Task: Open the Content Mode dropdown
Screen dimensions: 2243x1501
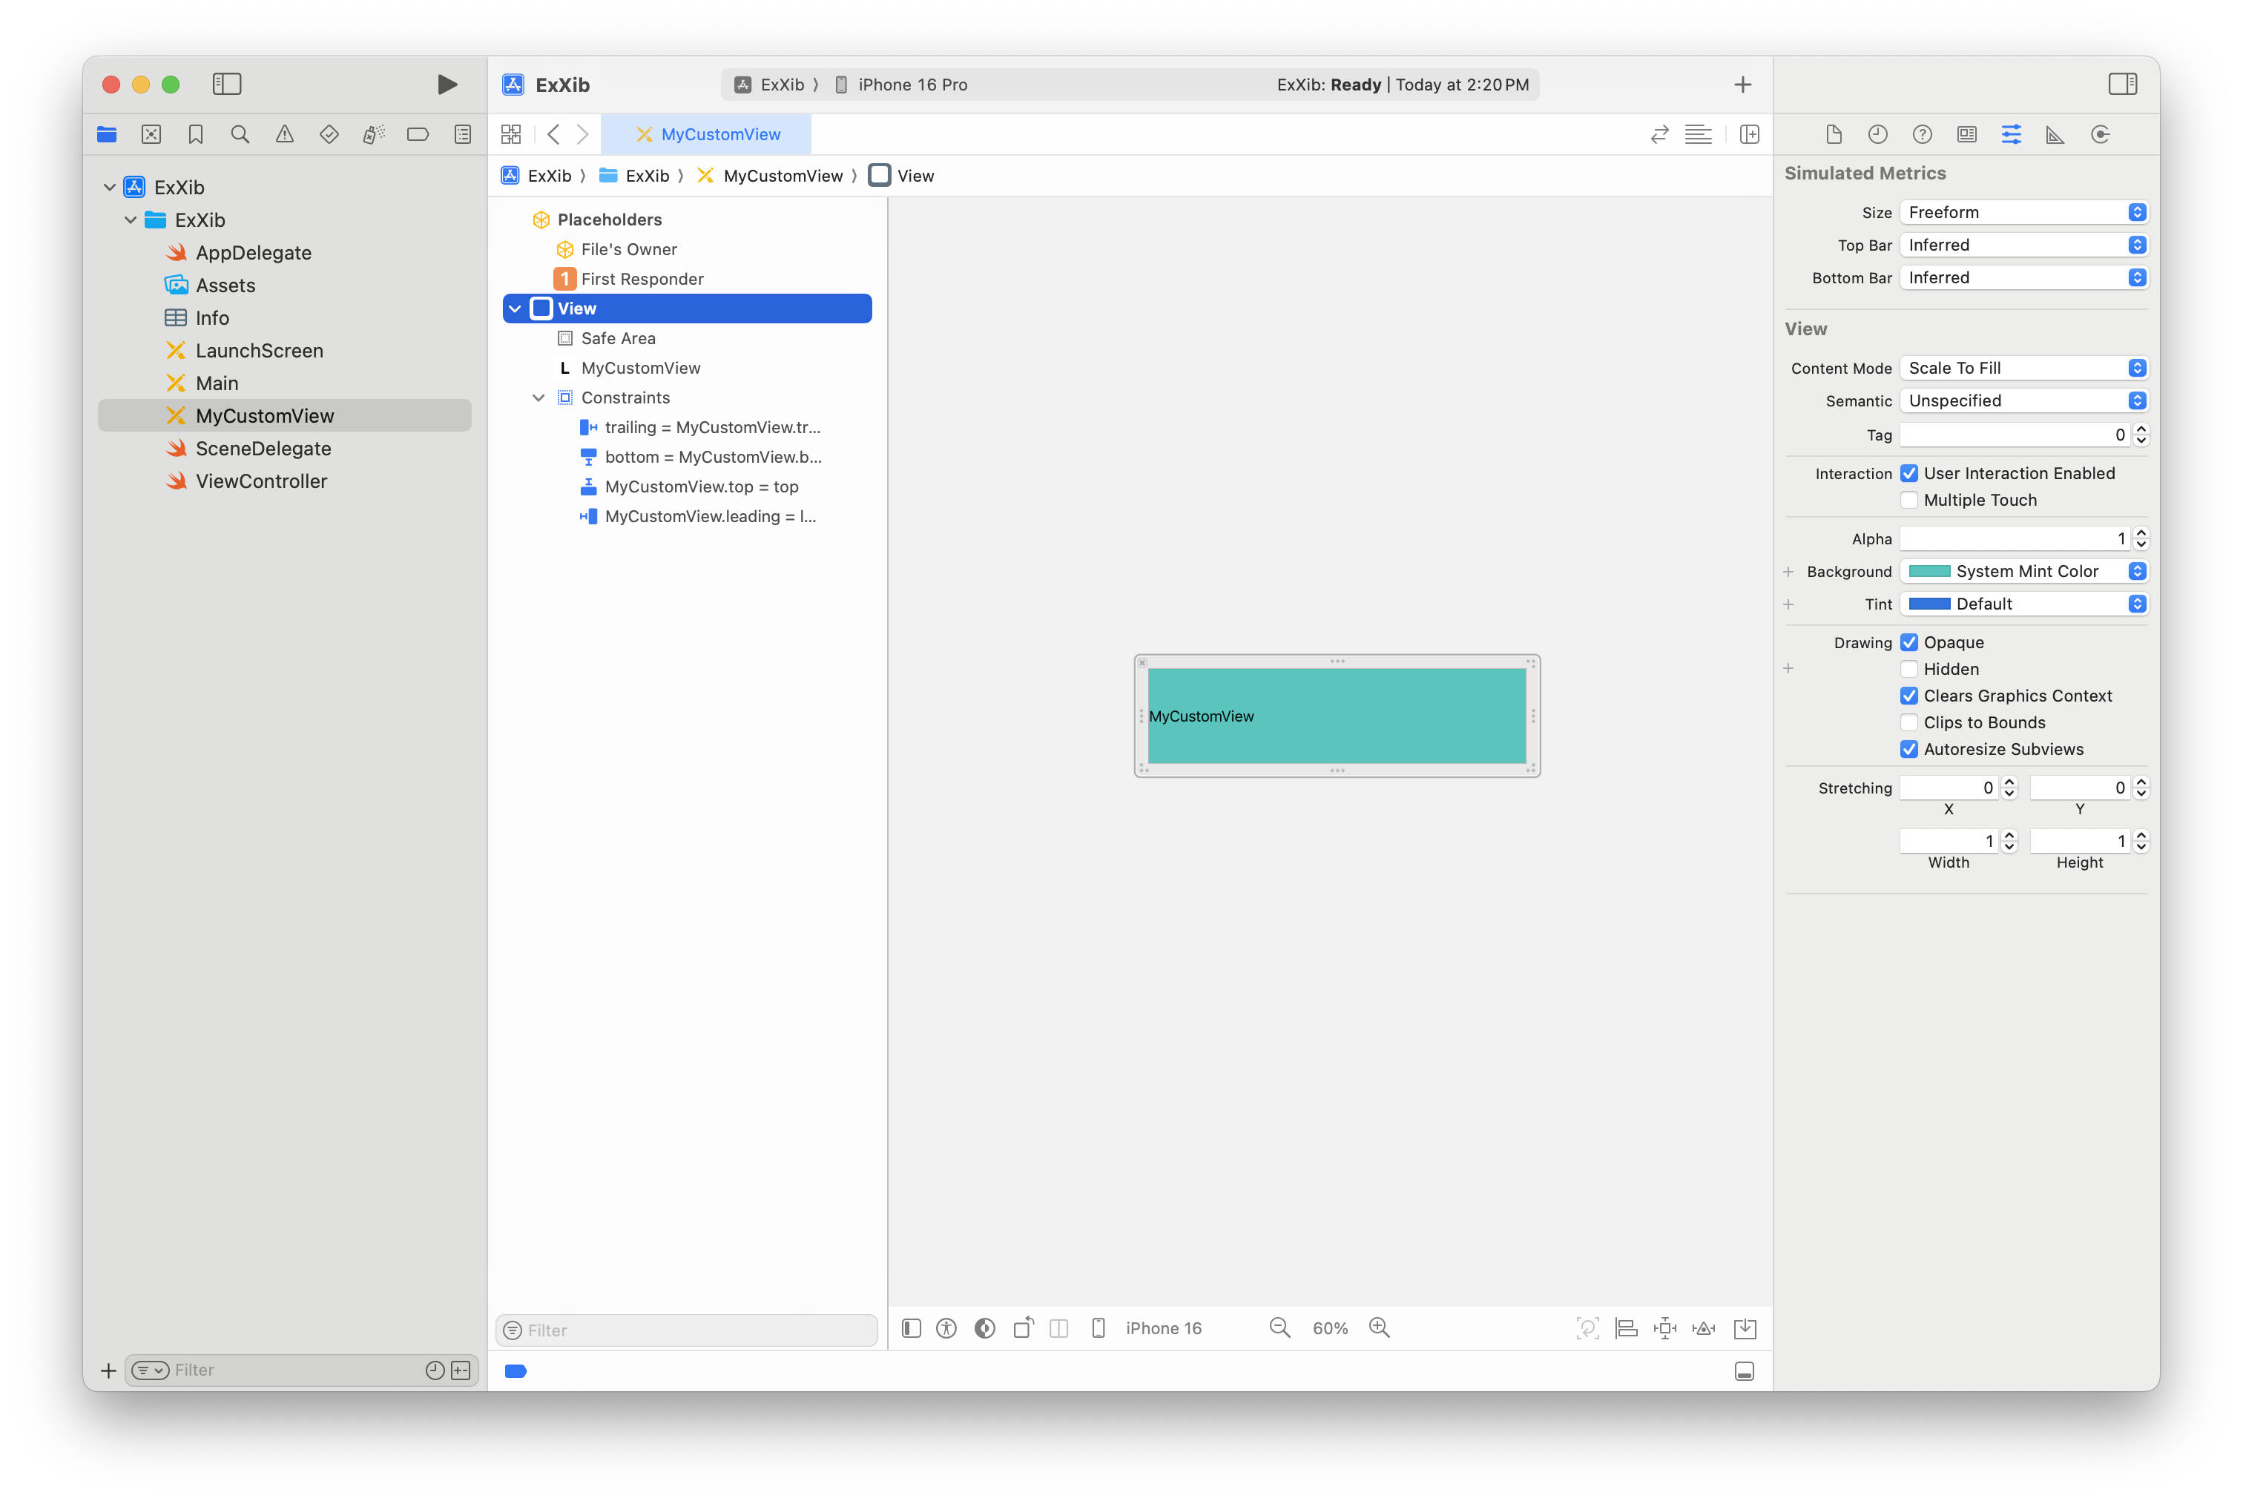Action: tap(2023, 369)
